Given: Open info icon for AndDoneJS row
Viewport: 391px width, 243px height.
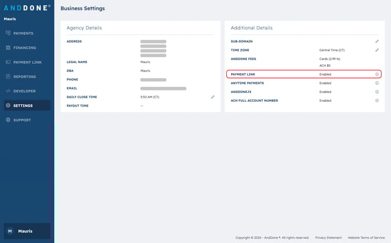Looking at the screenshot, I should click(377, 92).
